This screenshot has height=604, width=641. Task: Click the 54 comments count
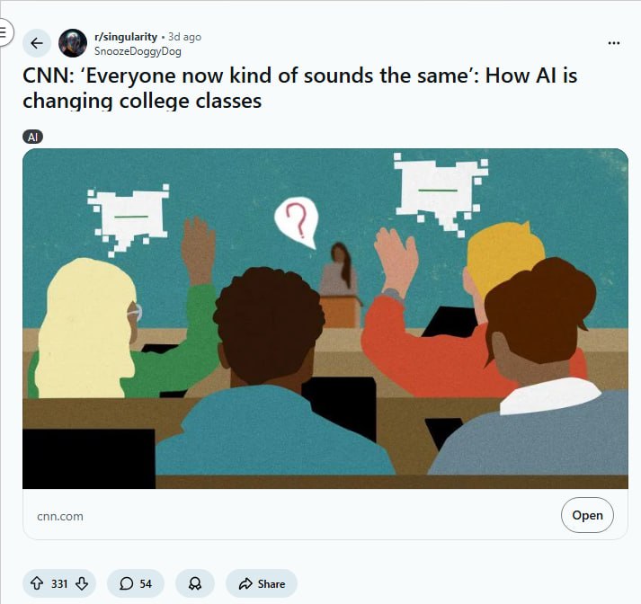tap(146, 583)
